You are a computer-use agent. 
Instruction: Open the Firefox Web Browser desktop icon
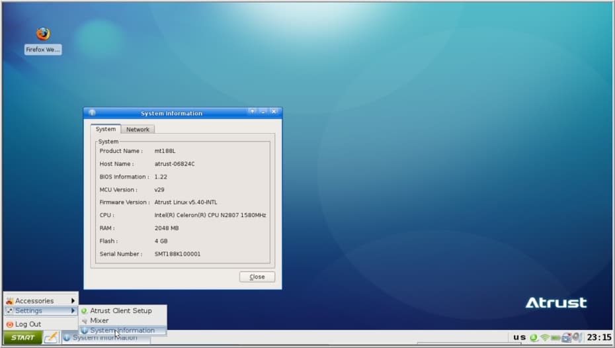point(43,40)
